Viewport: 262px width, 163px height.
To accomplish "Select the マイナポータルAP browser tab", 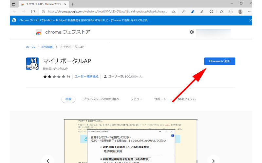I will 44,4.
